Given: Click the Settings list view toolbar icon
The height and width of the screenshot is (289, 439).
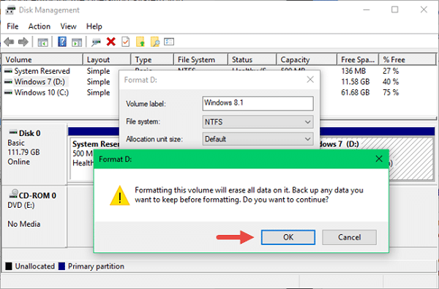Looking at the screenshot, I should click(169, 42).
